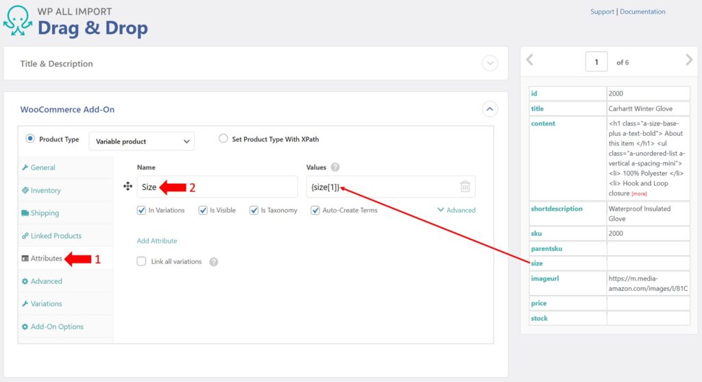This screenshot has height=382, width=702.
Task: Click the move handle beside Size attribute
Action: [128, 187]
